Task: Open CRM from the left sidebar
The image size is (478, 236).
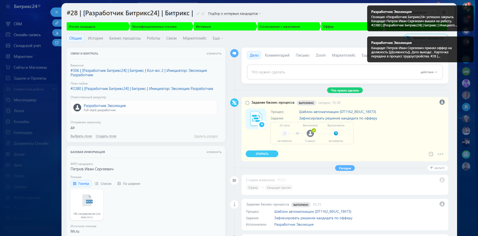Action: click(18, 24)
